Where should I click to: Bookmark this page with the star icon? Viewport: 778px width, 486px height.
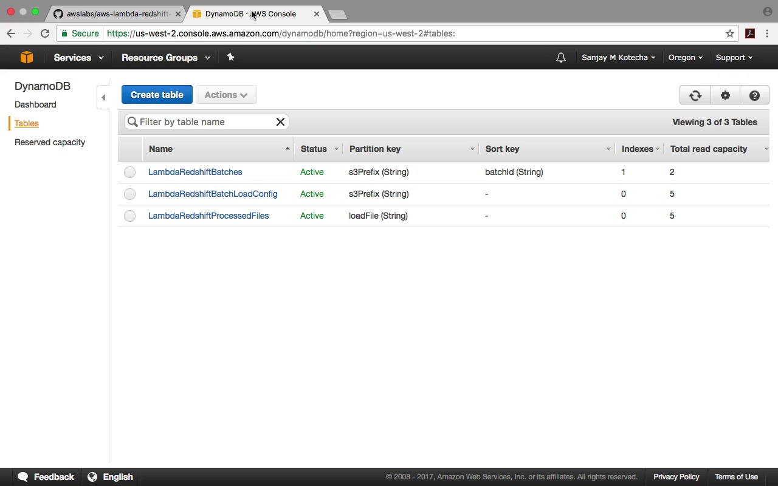click(x=730, y=33)
